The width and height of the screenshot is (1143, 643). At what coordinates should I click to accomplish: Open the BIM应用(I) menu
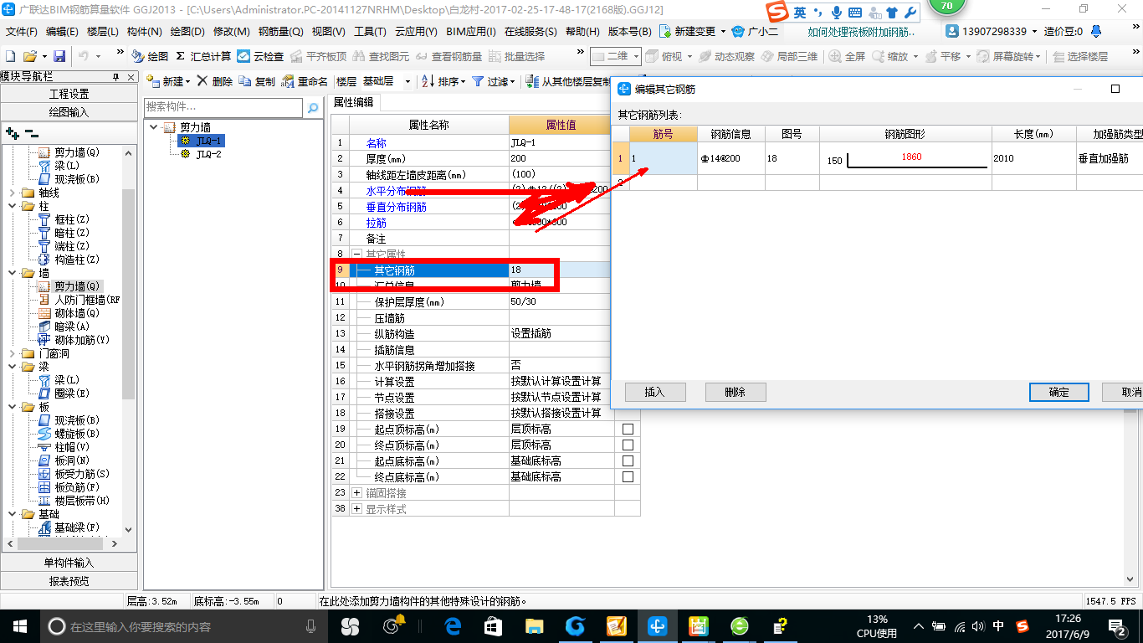click(470, 32)
